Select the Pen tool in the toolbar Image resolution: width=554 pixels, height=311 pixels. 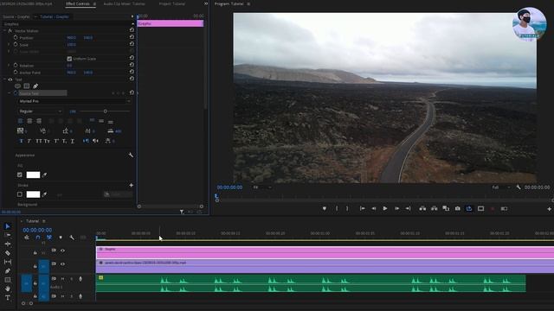(8, 270)
